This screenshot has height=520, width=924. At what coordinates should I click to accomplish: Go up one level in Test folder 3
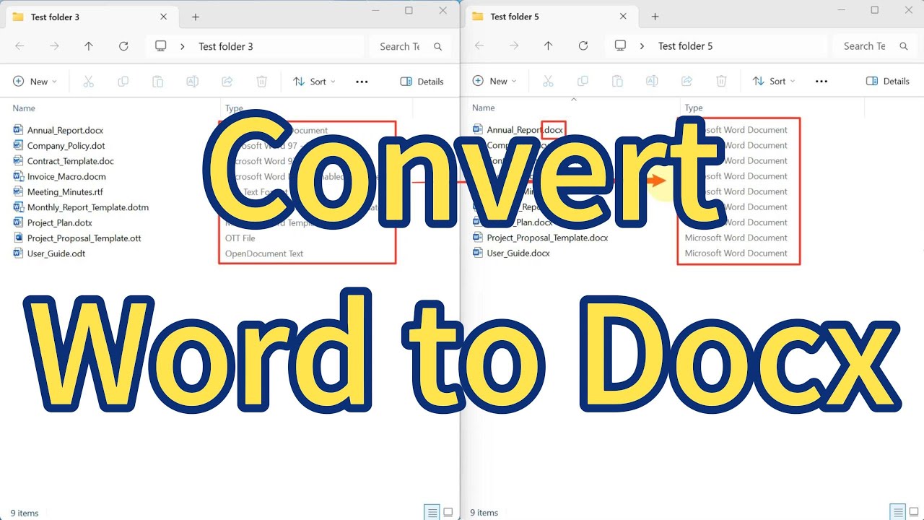[x=89, y=46]
